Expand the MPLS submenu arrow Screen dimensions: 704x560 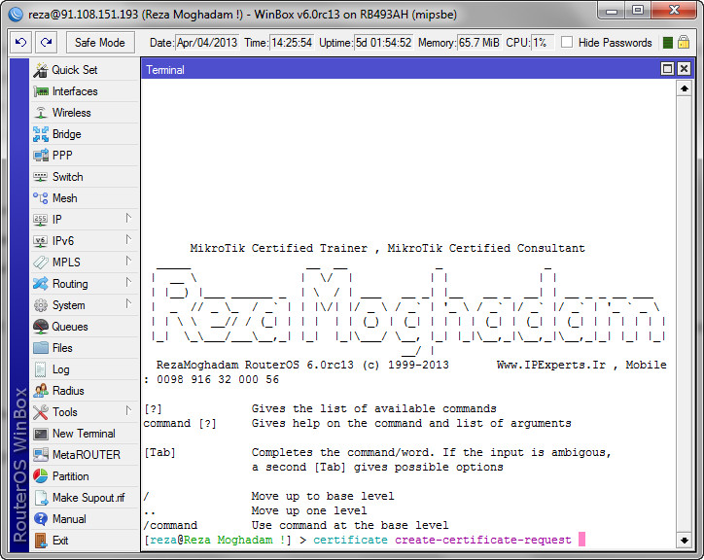128,261
